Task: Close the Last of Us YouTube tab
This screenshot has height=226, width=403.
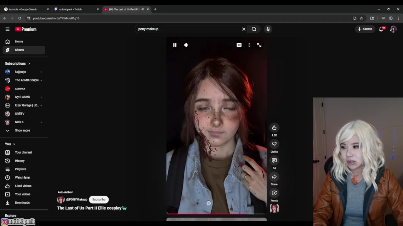Action: tap(148, 9)
